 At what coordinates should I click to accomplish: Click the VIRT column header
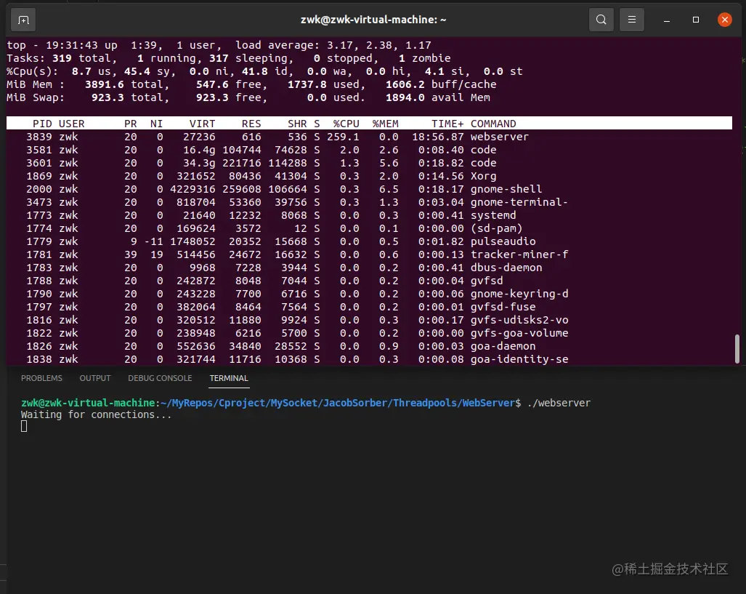coord(202,124)
